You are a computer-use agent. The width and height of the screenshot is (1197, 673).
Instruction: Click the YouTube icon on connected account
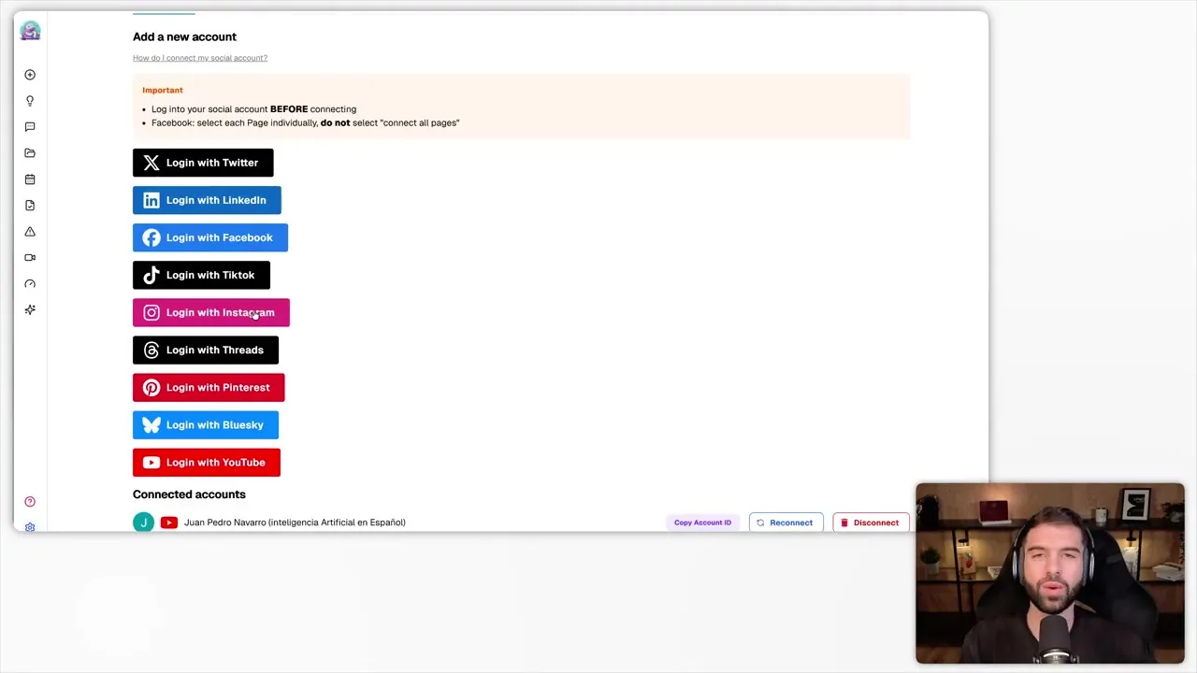[x=169, y=523]
